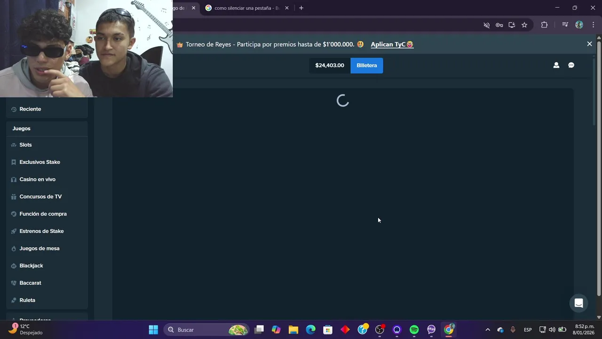Click the taskbar Buscar search box
This screenshot has height=339, width=602.
206,330
